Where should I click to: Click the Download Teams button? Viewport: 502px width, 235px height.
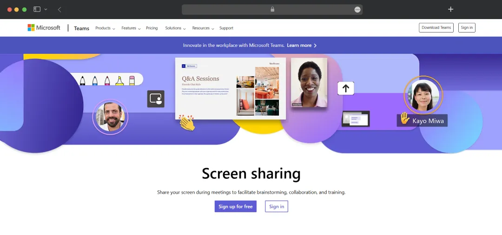coord(436,28)
